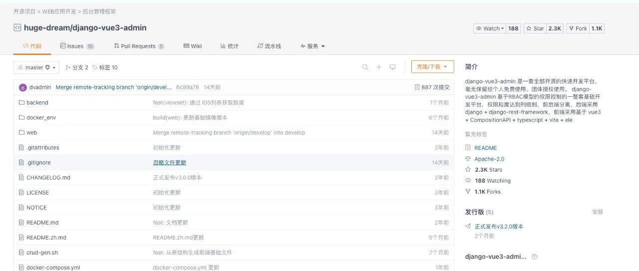
Task: Open the Pull Requests tab
Action: coord(139,46)
